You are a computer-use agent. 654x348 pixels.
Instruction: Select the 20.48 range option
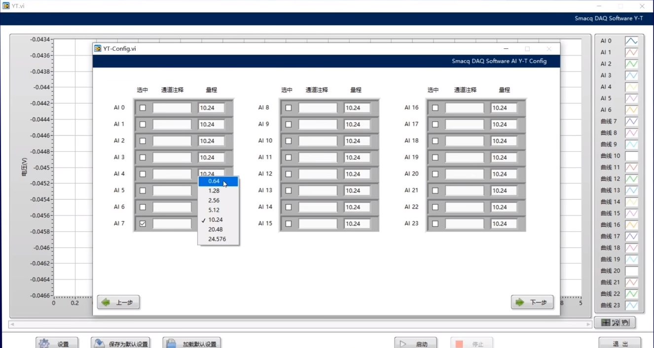218,229
